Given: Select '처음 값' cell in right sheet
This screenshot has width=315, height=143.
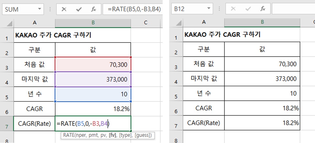Looking at the screenshot, I should [204, 64].
